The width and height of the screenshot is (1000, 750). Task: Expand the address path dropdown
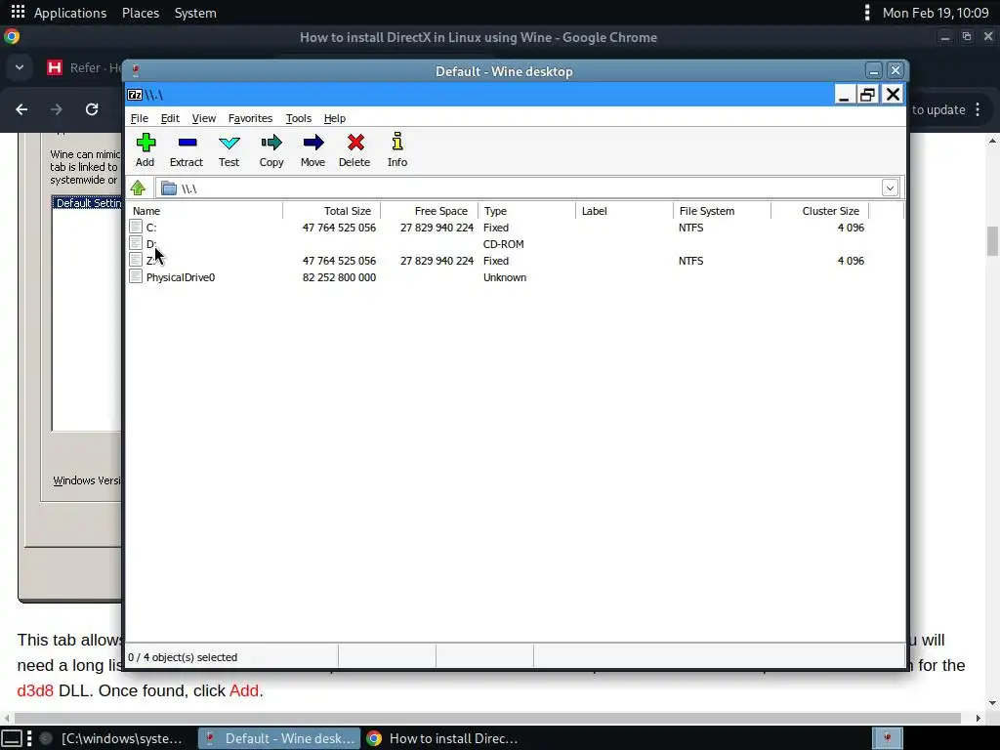click(890, 188)
